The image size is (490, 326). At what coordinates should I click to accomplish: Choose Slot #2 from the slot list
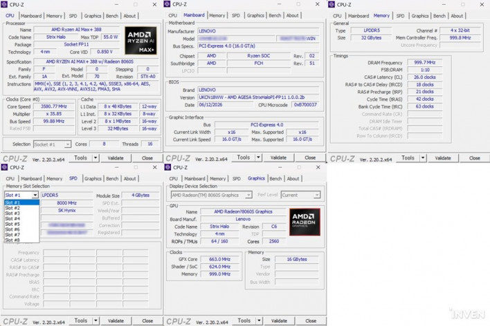click(x=21, y=208)
